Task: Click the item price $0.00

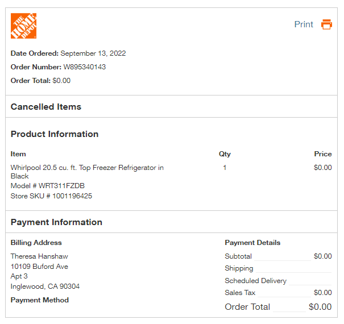Action: (323, 168)
